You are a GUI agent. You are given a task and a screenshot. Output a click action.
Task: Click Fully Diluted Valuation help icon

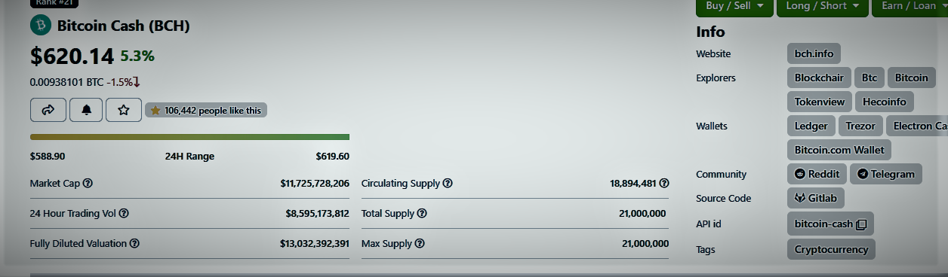(134, 243)
